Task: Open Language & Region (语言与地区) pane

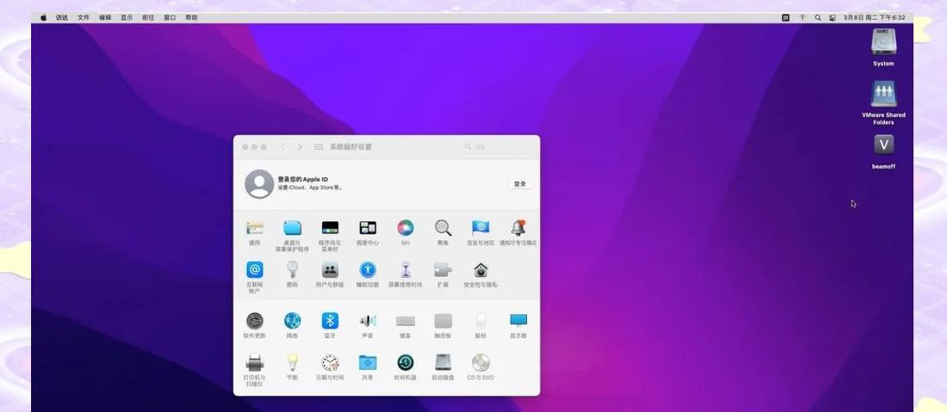Action: coord(480,228)
